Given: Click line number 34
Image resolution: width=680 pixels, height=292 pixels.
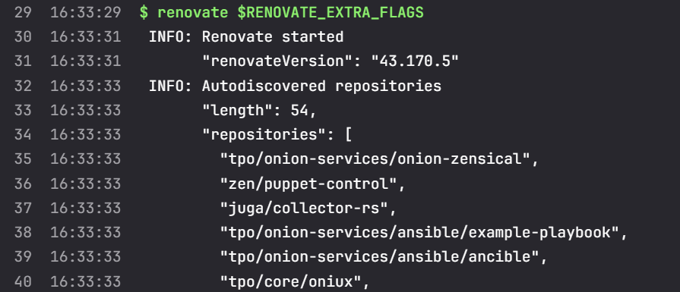Looking at the screenshot, I should pyautogui.click(x=23, y=135).
